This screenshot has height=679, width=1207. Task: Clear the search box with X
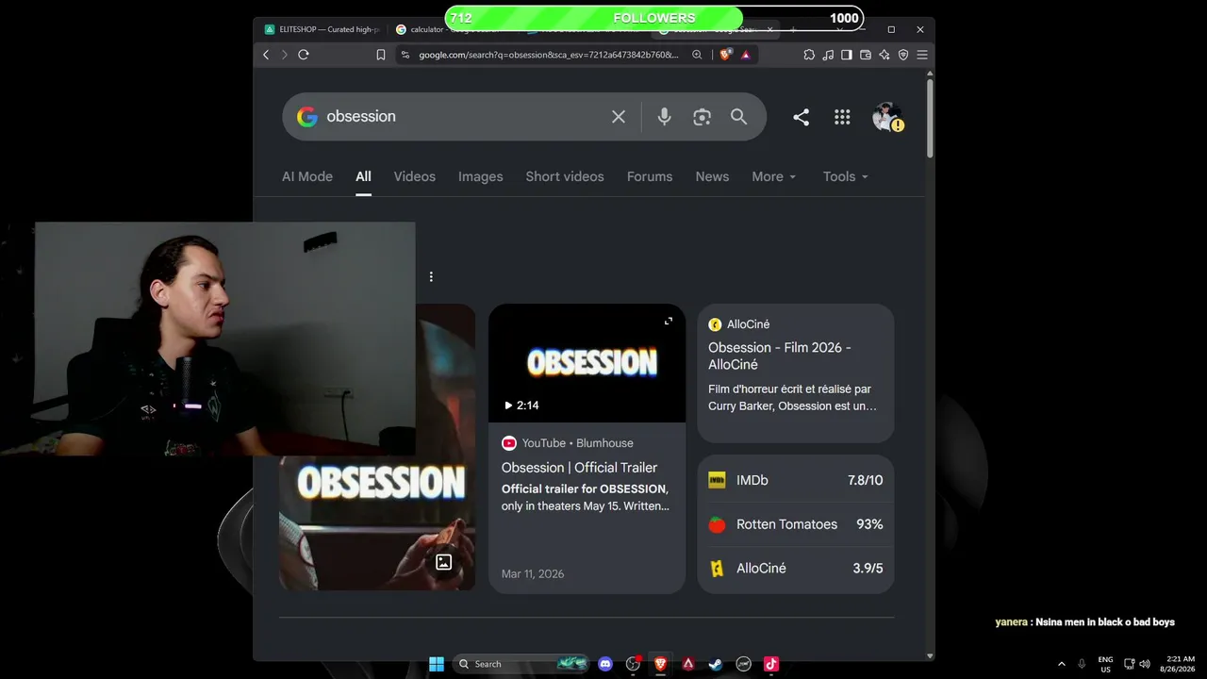tap(619, 117)
